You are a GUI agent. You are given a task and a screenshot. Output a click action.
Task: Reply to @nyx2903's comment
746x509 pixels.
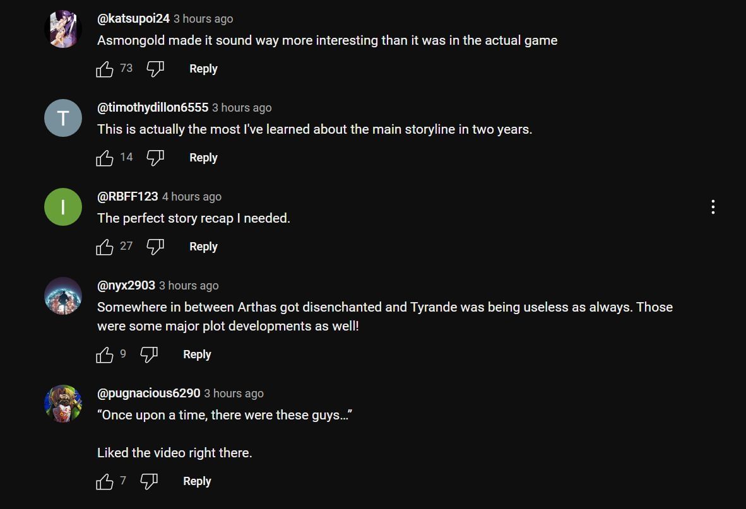(197, 355)
